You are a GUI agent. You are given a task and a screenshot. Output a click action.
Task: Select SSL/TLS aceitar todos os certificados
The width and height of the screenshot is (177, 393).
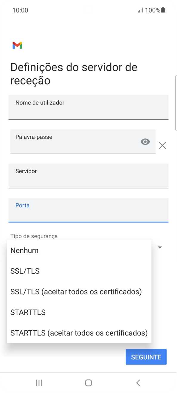76,292
